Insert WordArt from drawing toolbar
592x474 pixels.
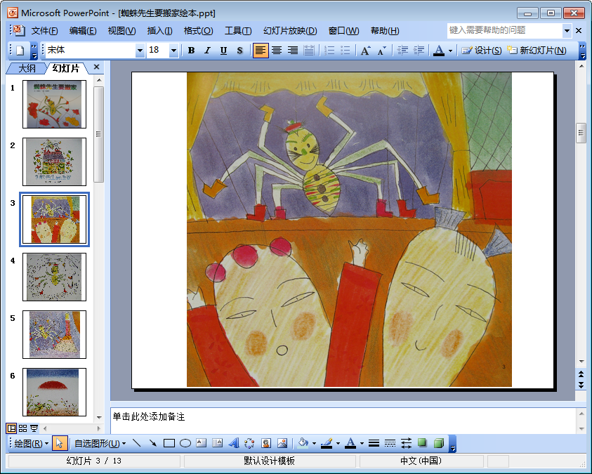coord(233,443)
